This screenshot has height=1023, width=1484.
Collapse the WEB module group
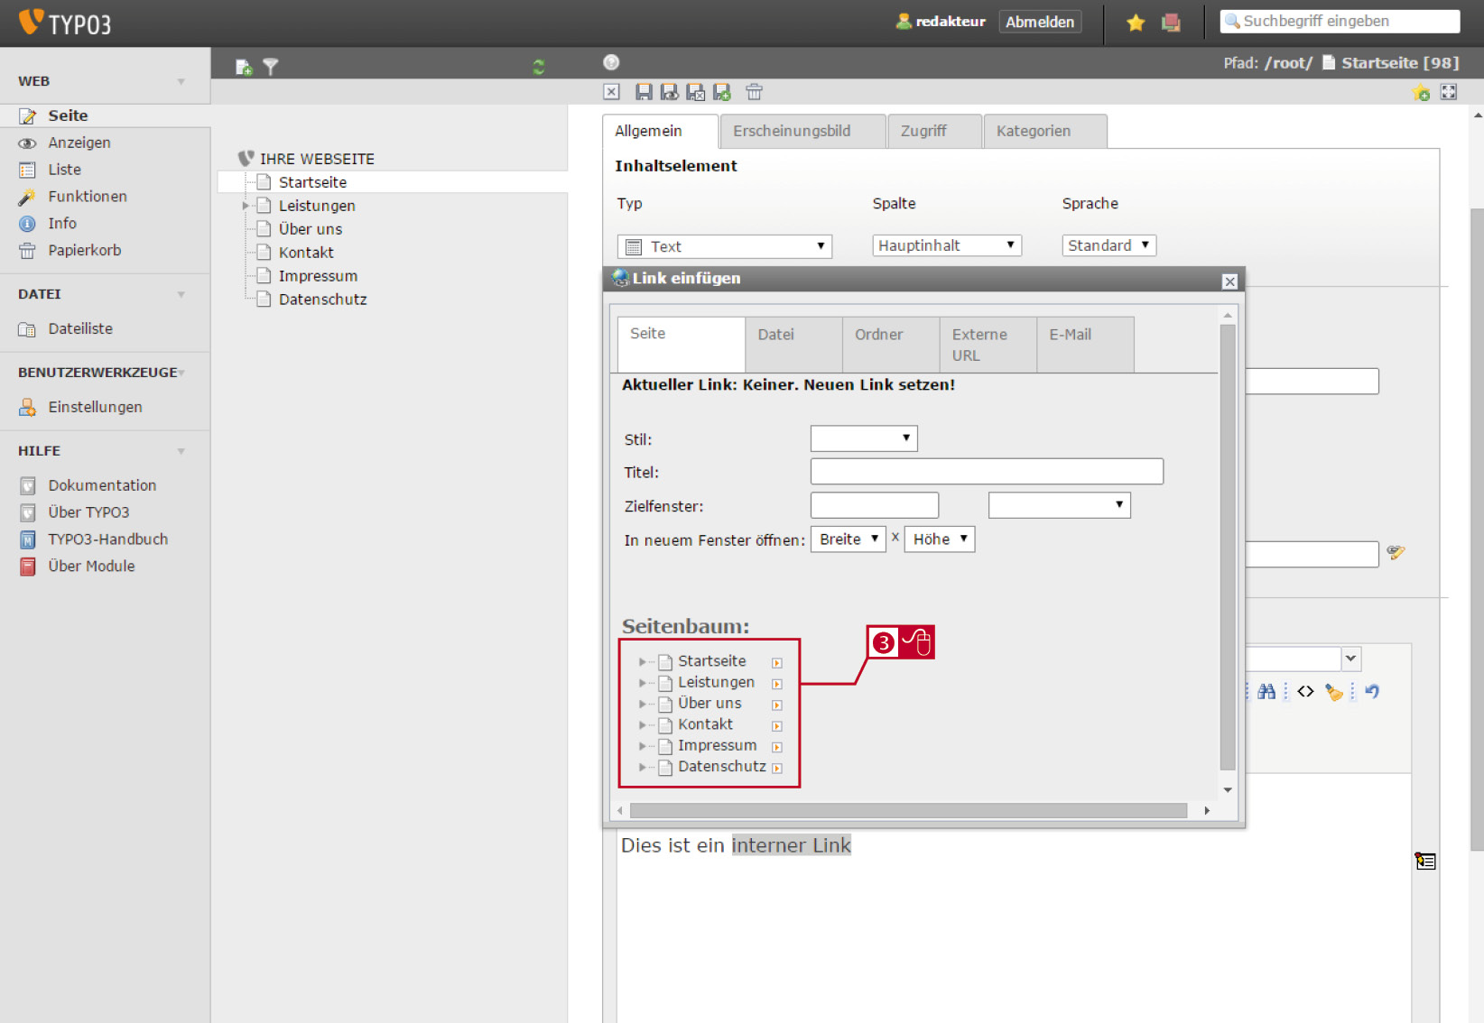coord(181,81)
